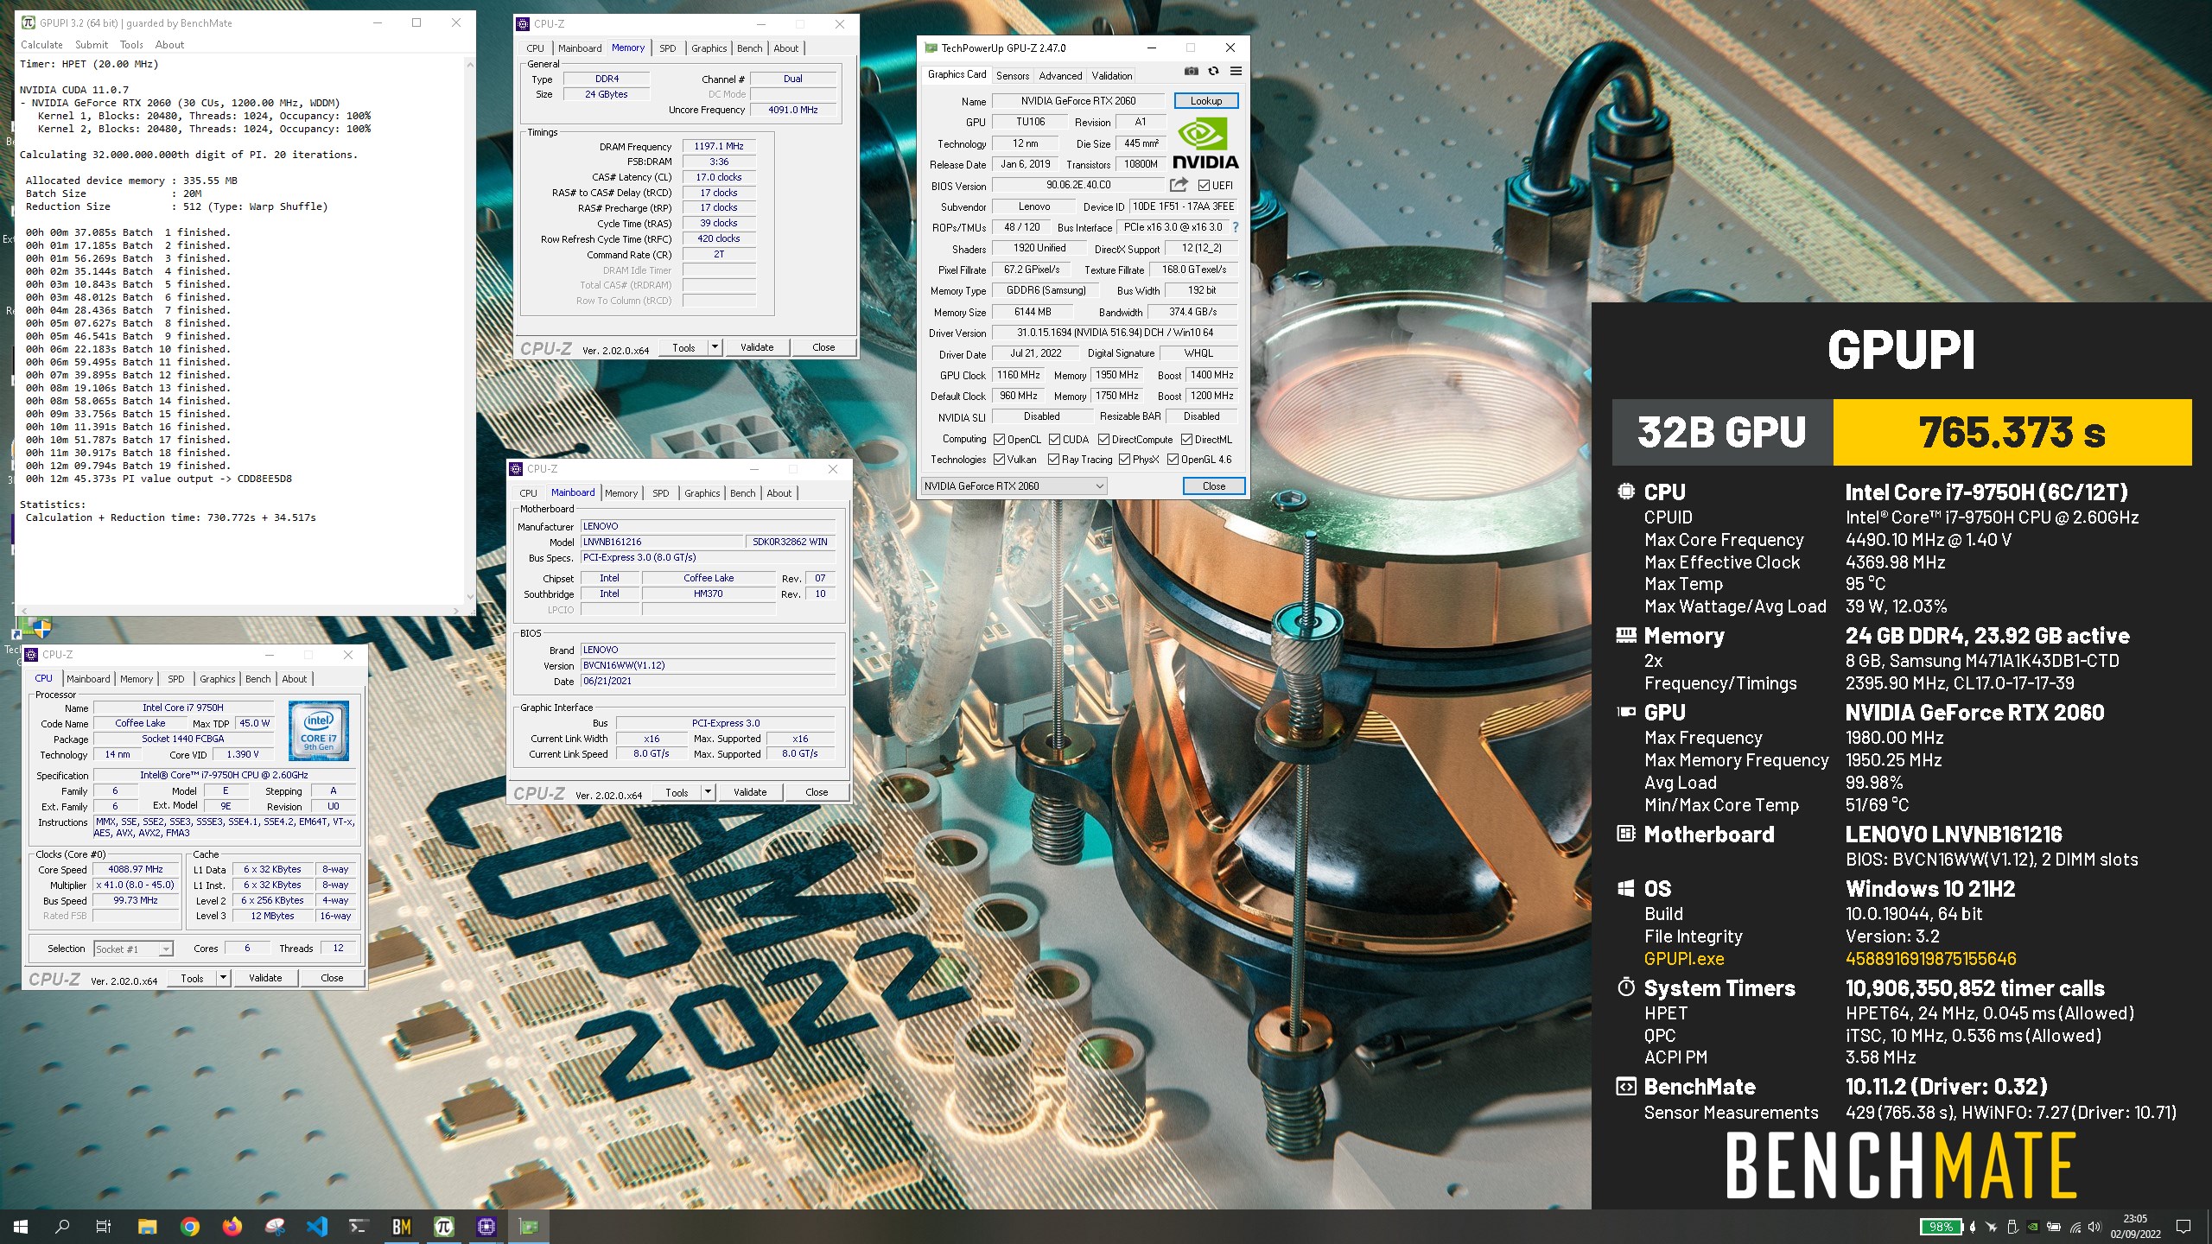Open the Tools menu in GPUPI

click(131, 45)
